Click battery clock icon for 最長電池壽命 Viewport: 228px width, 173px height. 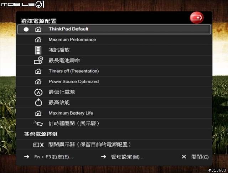(x=38, y=60)
